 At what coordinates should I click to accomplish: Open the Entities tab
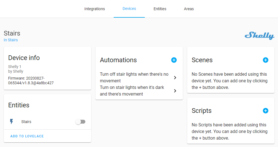160,9
